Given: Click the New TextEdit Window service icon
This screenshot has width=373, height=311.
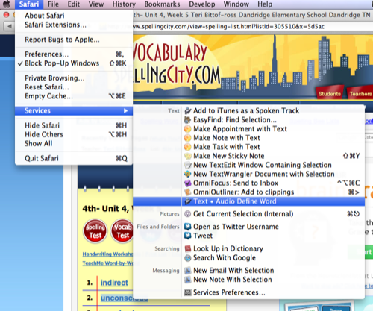Looking at the screenshot, I should coord(188,165).
